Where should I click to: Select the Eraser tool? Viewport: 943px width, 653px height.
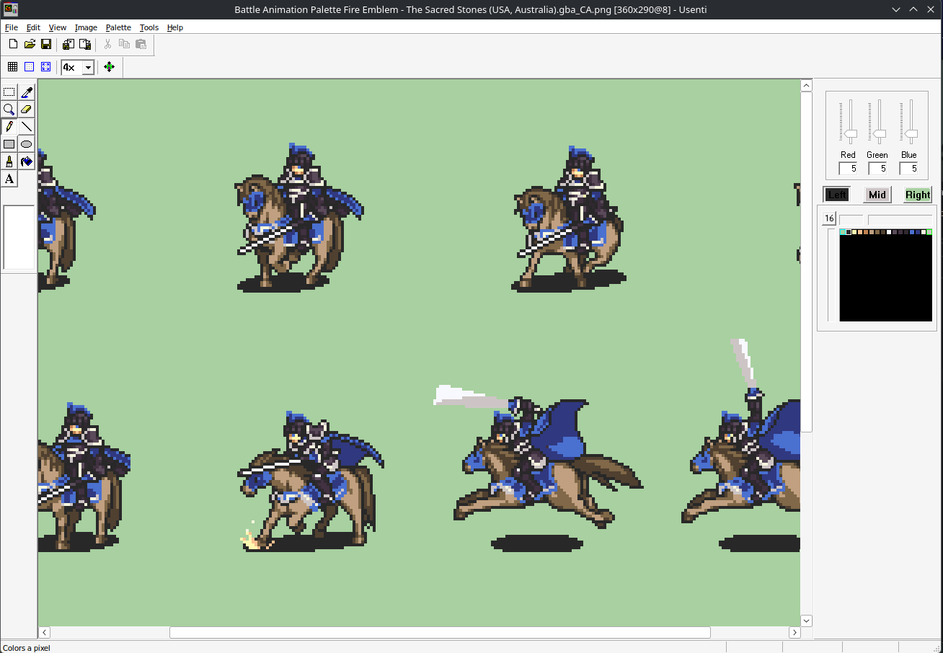point(27,110)
